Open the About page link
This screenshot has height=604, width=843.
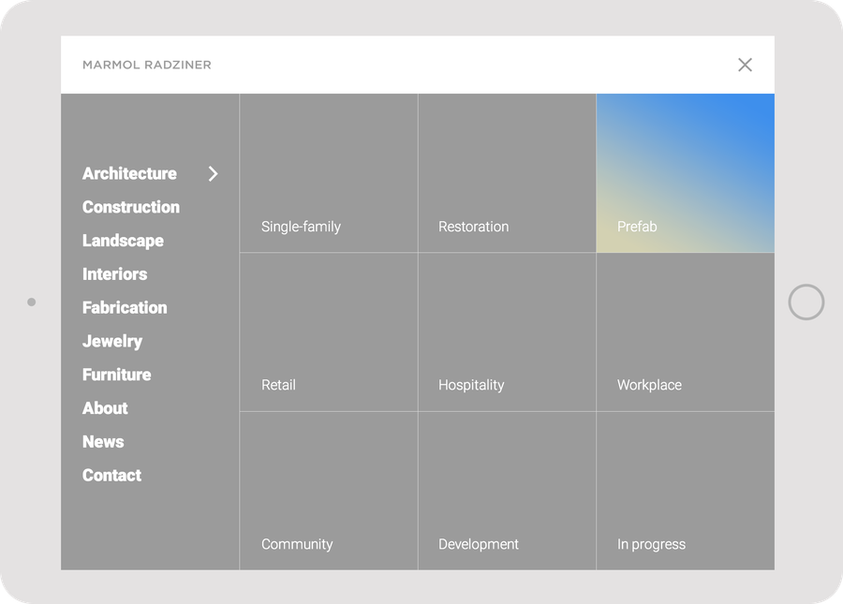tap(105, 408)
